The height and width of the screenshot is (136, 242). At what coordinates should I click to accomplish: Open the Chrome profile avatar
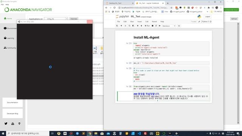point(217,8)
